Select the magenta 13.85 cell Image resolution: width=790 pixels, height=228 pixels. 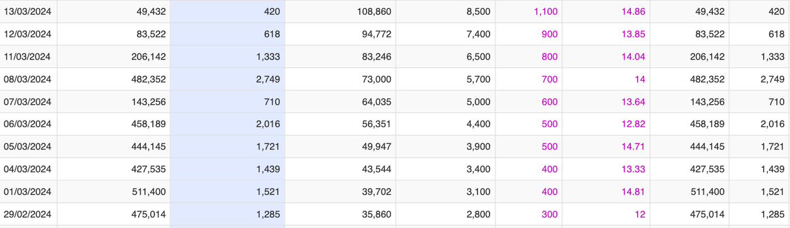633,34
